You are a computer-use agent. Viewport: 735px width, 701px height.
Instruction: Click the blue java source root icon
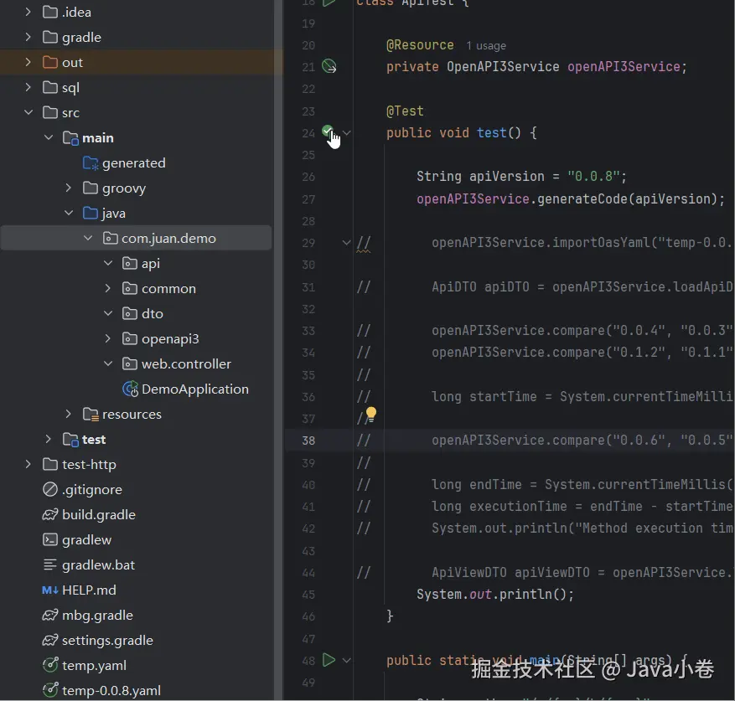coord(91,214)
